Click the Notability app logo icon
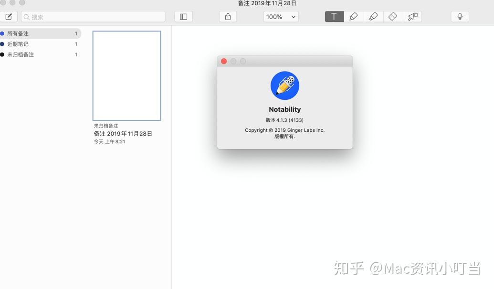Screen dimensions: 494x289 [284, 85]
